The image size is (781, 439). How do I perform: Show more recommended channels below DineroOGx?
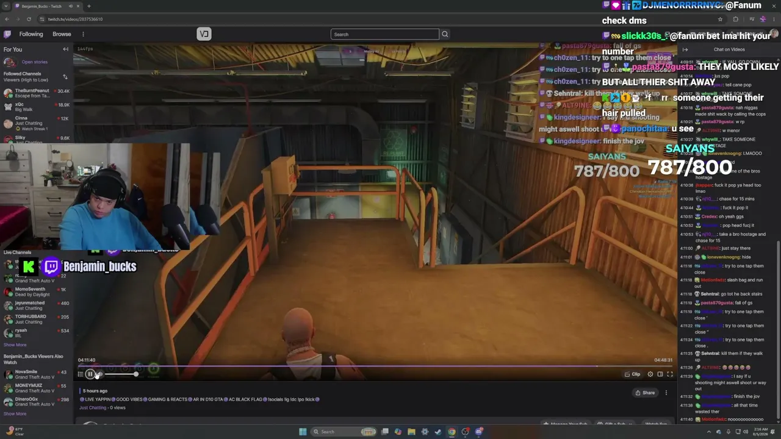15,414
